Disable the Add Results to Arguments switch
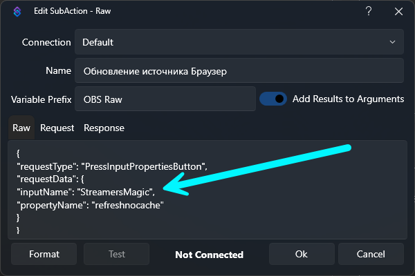415x276 pixels. point(273,99)
